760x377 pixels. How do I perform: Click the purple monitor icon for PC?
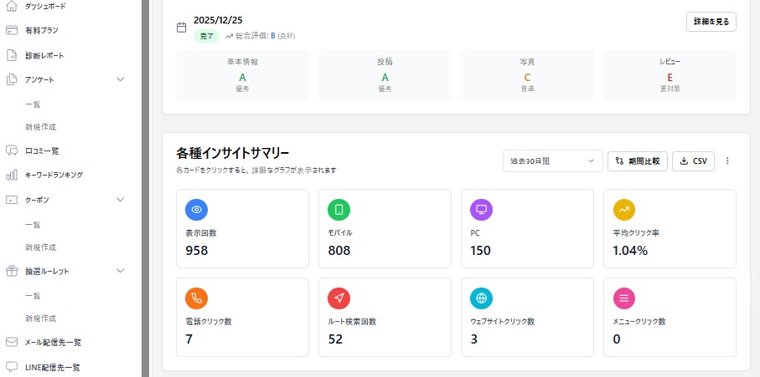click(x=481, y=209)
